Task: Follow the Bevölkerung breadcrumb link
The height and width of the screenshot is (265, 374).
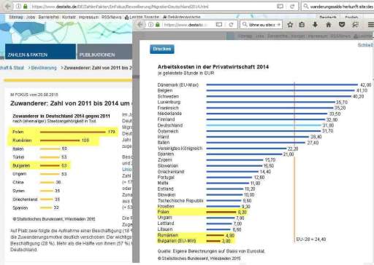Action: [44, 68]
